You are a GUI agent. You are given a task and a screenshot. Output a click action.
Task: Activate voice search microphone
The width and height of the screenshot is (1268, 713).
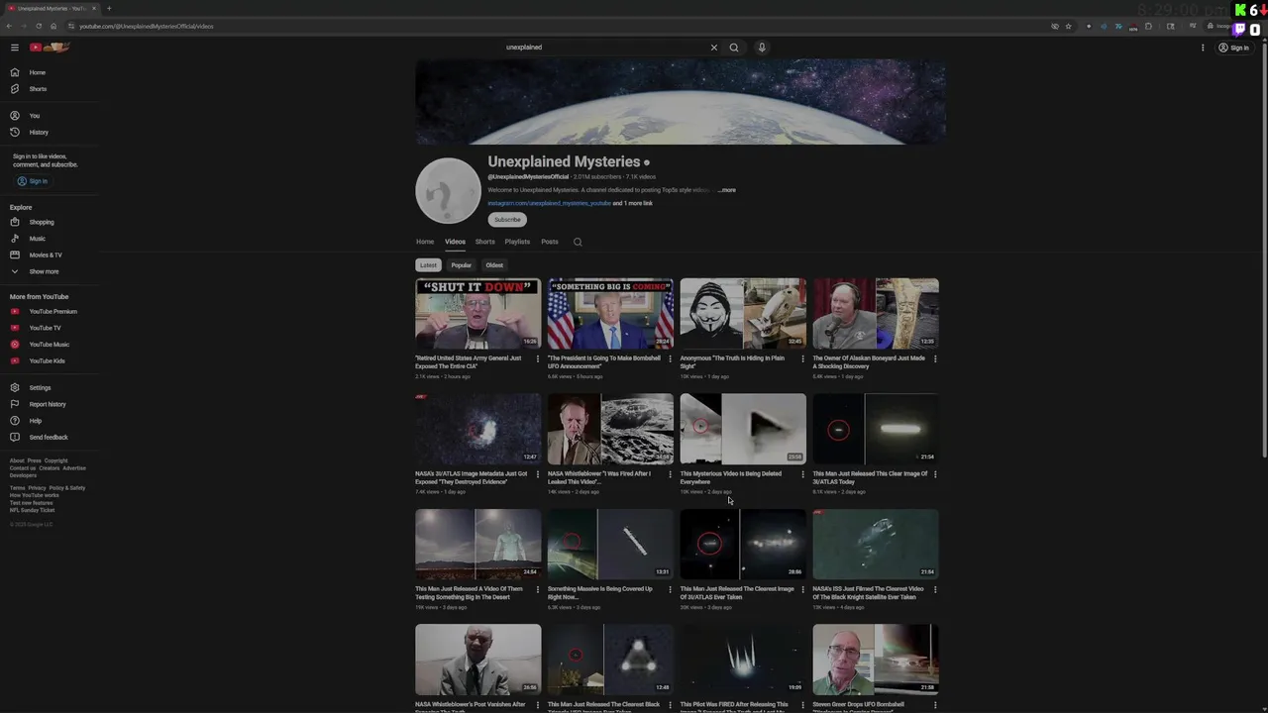point(762,48)
